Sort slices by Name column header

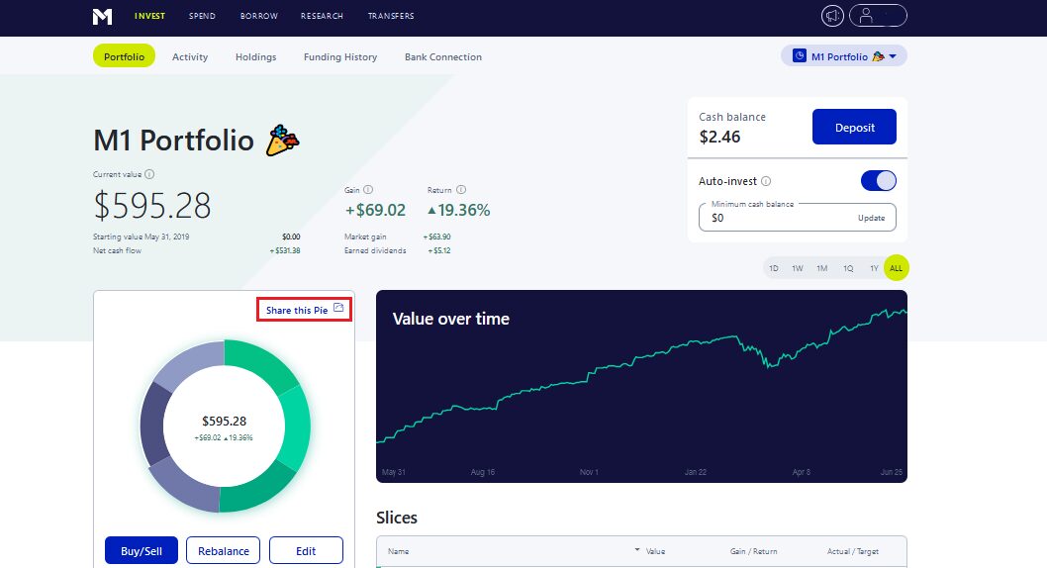pos(399,551)
